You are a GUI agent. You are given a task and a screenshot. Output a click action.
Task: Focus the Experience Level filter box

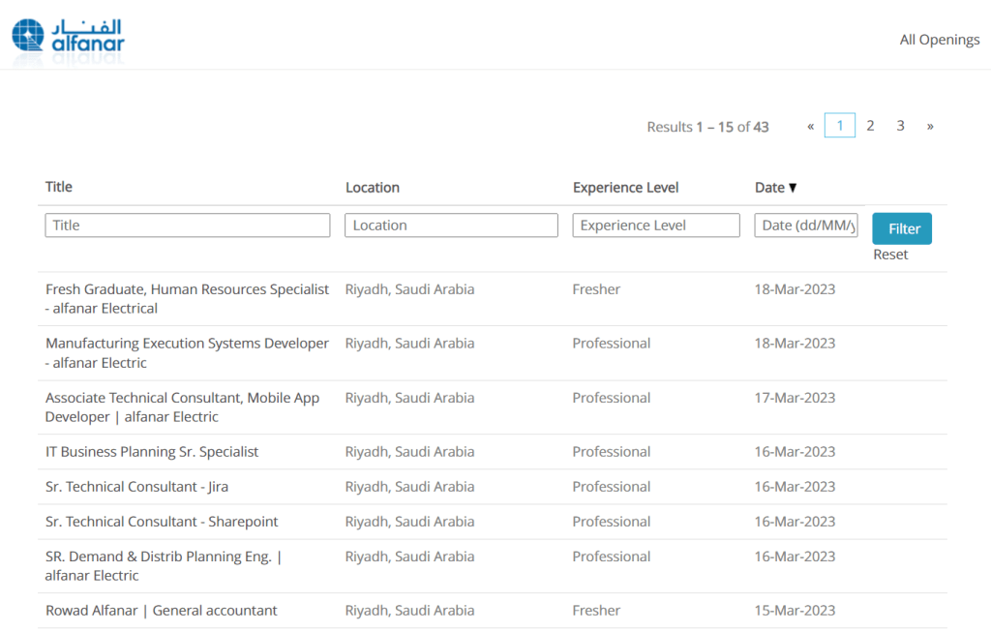pos(656,226)
